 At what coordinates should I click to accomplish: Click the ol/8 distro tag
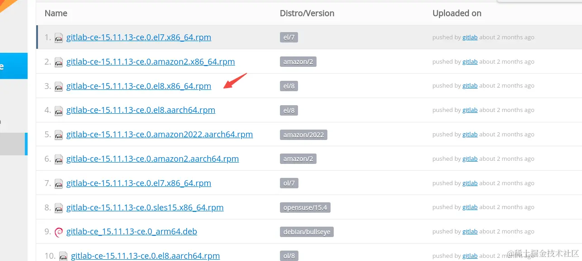pos(289,256)
